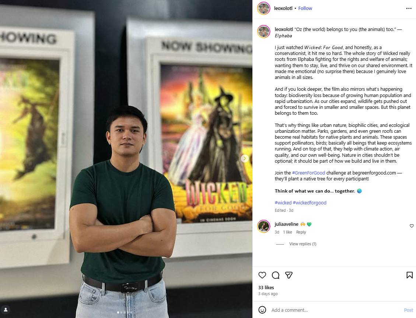416x318 pixels.
Task: Open the emoji picker smiley icon
Action: 262,310
